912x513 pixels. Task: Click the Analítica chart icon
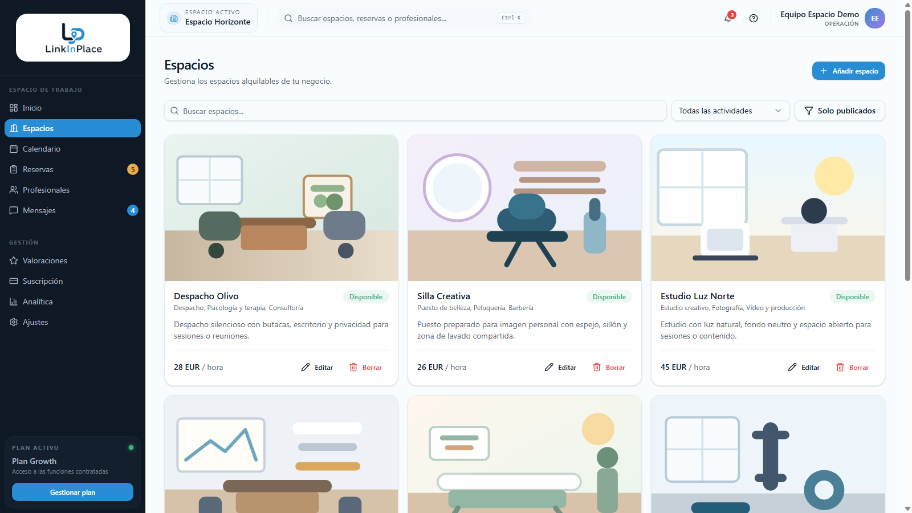[x=14, y=302]
